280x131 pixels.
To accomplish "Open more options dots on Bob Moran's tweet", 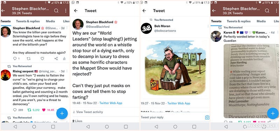I will [x=208, y=26].
